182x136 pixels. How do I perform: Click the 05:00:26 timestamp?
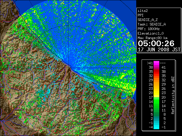coord(156,43)
